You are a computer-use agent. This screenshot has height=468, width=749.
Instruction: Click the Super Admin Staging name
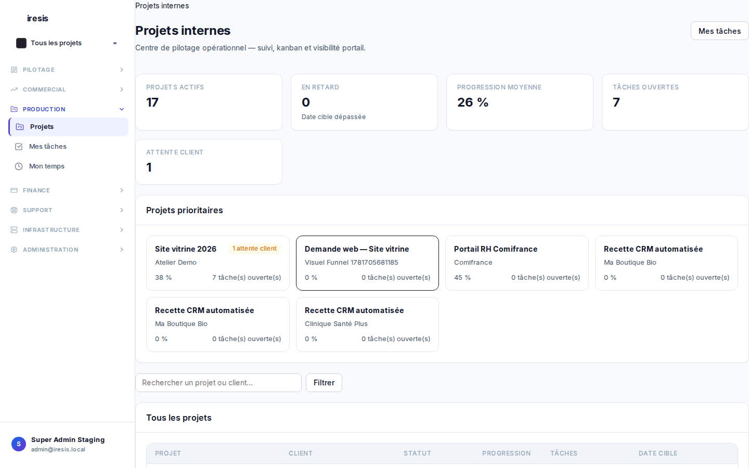pyautogui.click(x=68, y=440)
